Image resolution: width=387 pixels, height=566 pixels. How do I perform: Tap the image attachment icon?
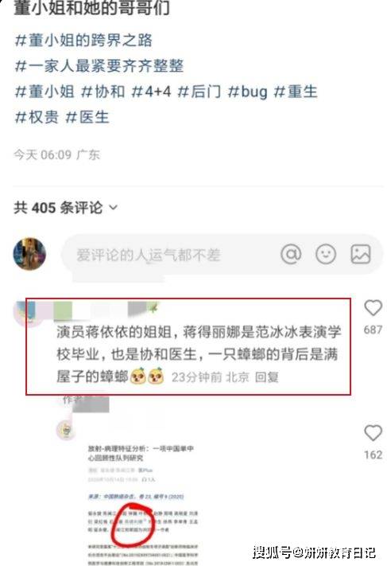click(361, 254)
